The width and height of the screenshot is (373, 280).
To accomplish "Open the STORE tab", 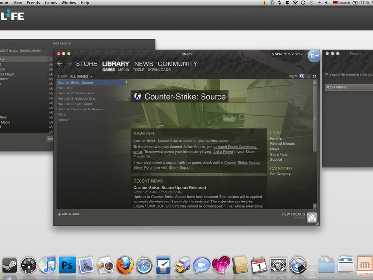I will click(87, 64).
